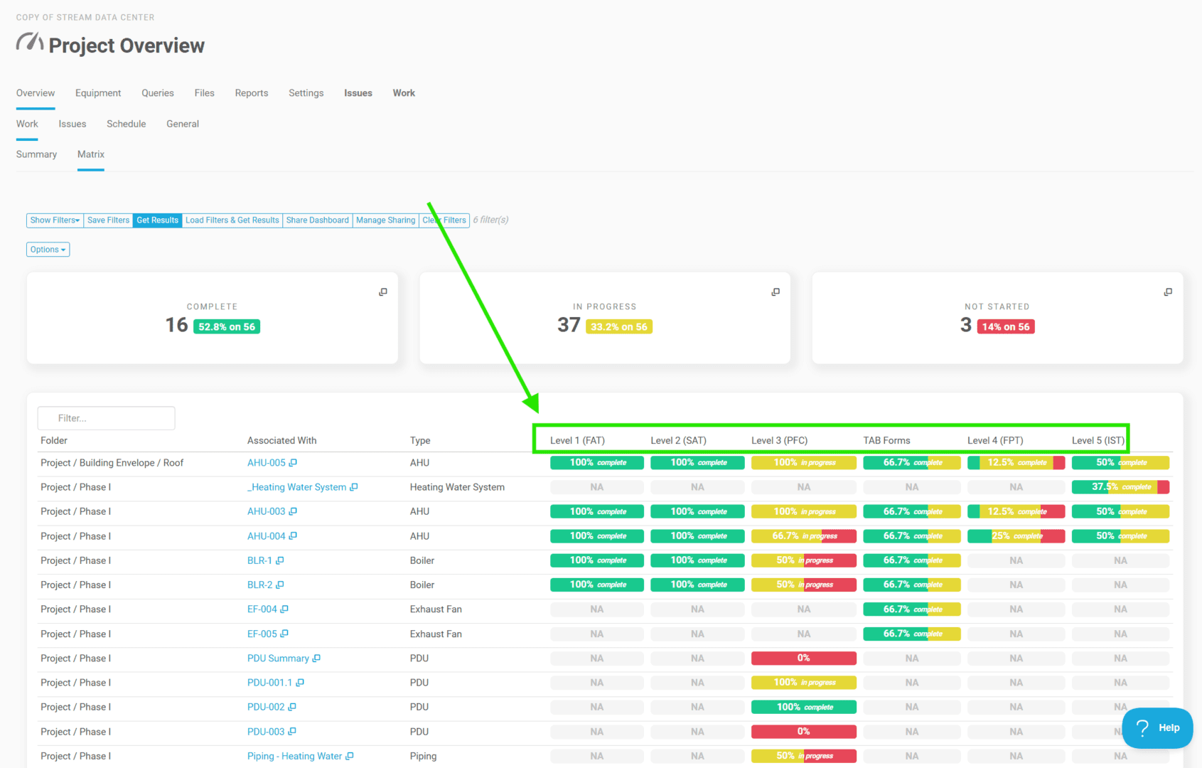Screen dimensions: 1202x768
Task: Expand the NOT STARTED card with its corner icon
Action: 1168,292
